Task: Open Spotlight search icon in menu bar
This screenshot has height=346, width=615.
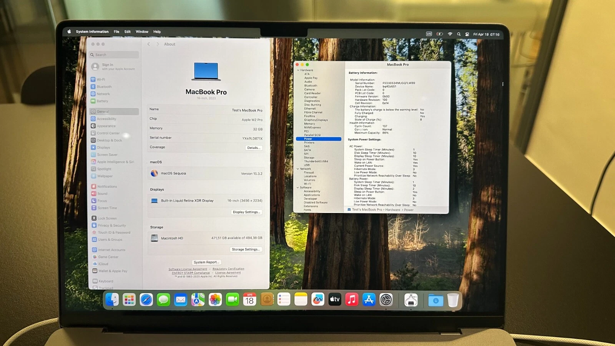Action: coord(459,34)
